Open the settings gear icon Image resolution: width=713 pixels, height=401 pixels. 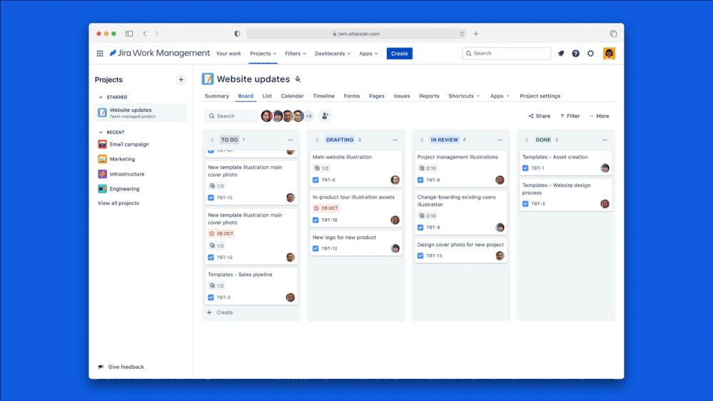click(x=591, y=54)
